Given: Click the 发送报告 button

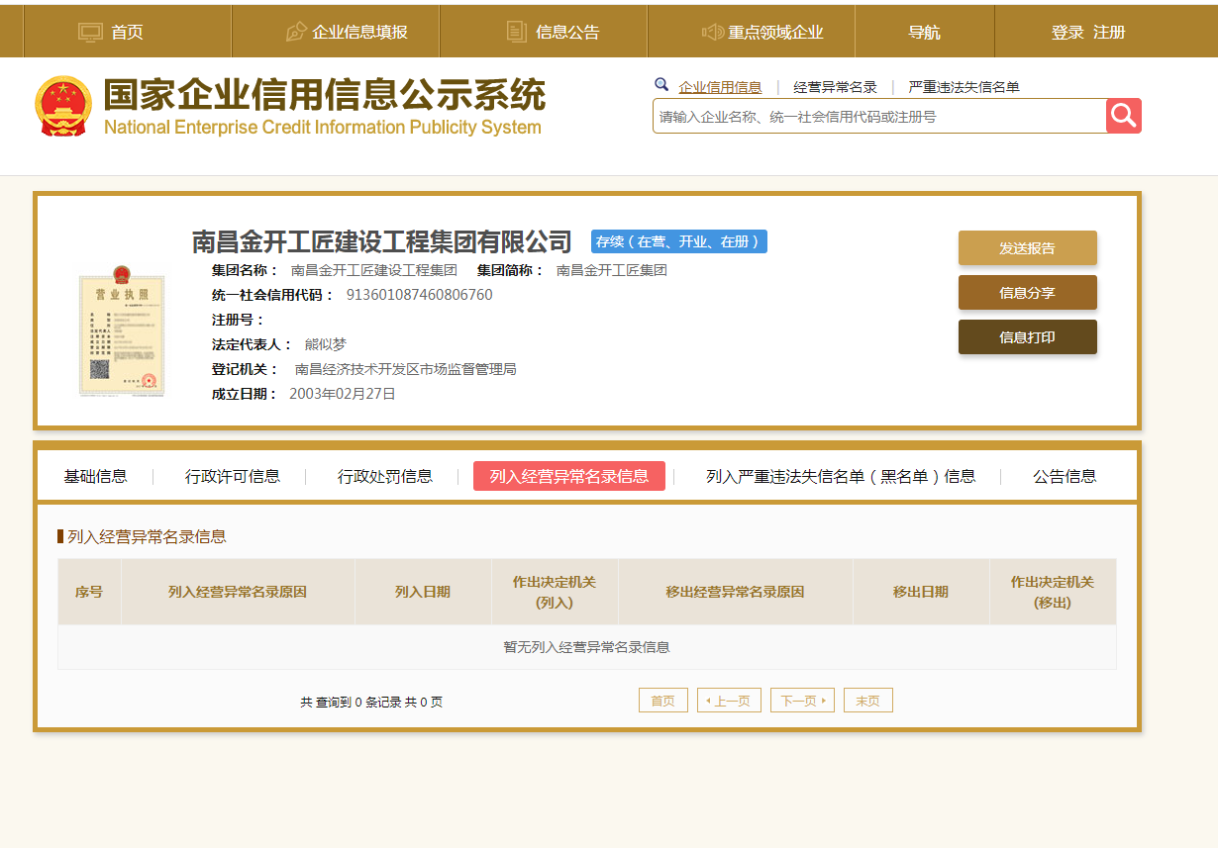Looking at the screenshot, I should (1028, 248).
